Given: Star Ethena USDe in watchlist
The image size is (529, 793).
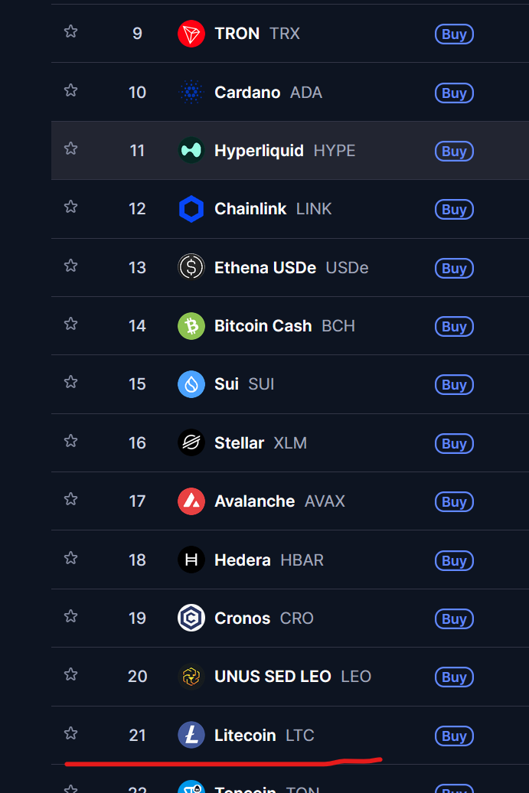Looking at the screenshot, I should [x=70, y=266].
